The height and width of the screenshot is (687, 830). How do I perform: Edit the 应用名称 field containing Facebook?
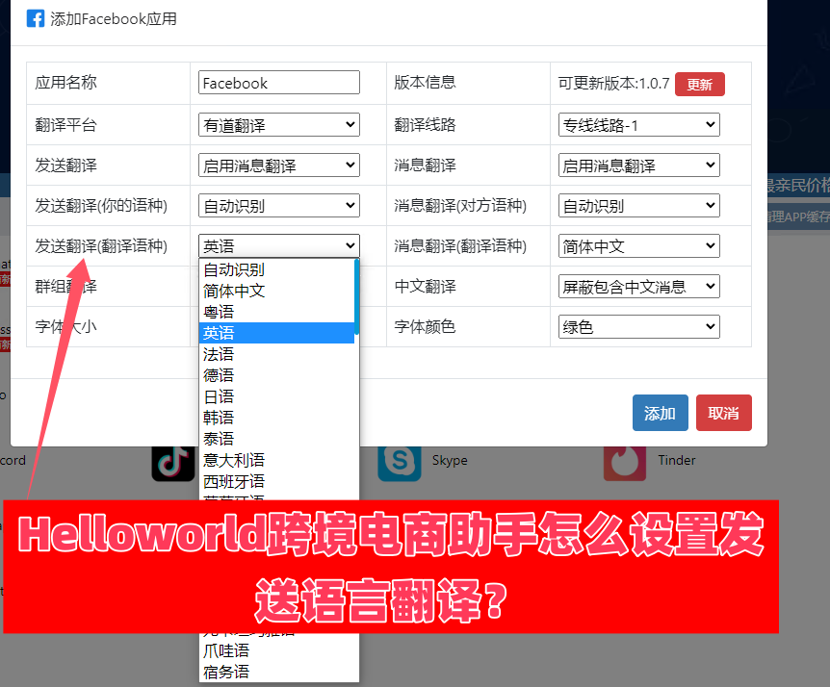[x=279, y=83]
